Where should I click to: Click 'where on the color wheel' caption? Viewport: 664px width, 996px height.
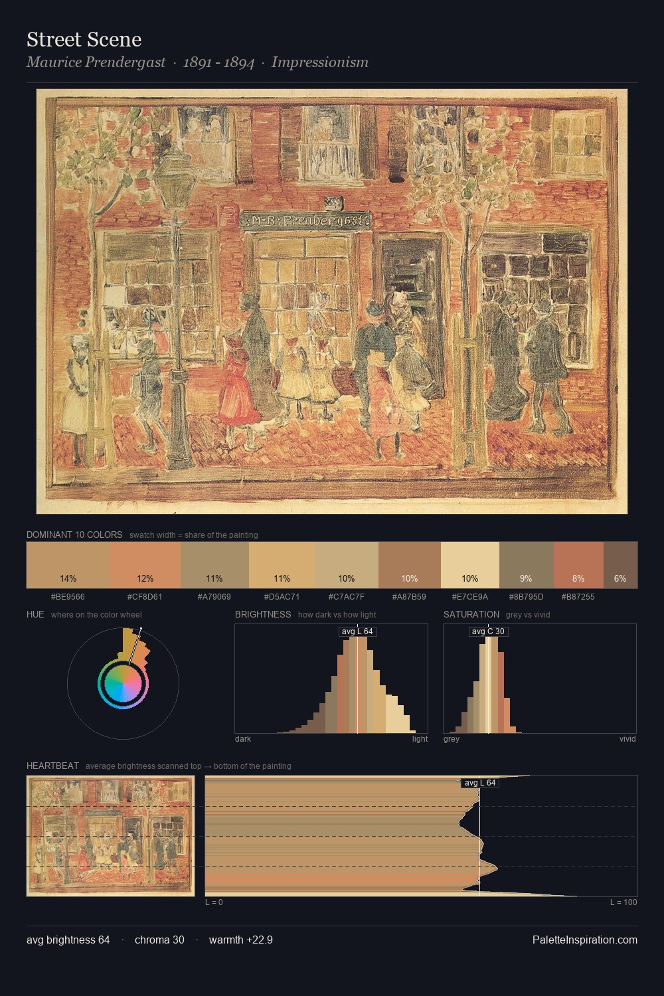pos(96,615)
